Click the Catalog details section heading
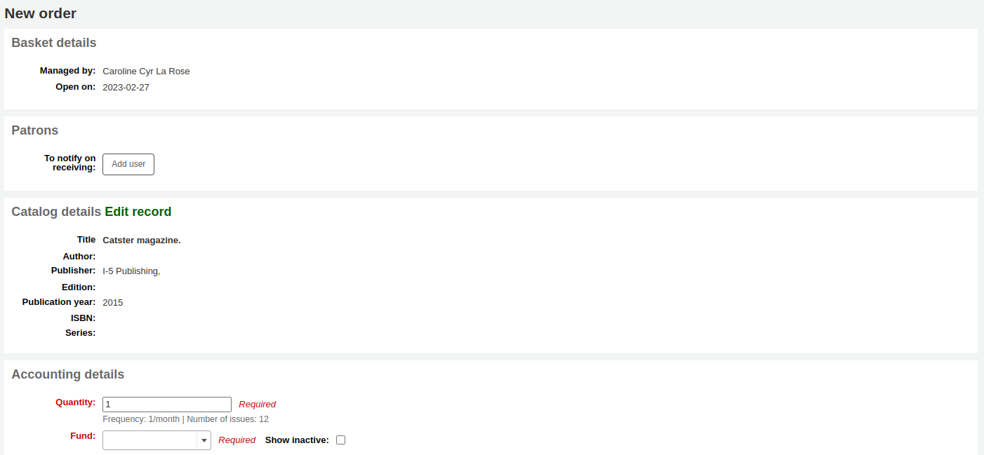 pos(55,211)
